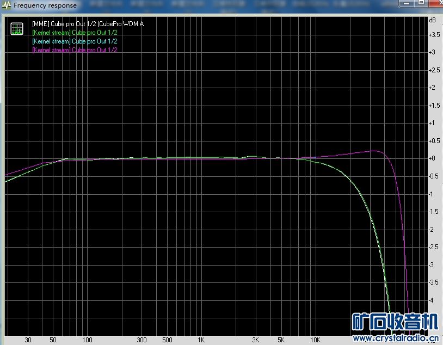Select the white MME Cube pro legend entry
Screen dimensions: 443x345
point(88,24)
